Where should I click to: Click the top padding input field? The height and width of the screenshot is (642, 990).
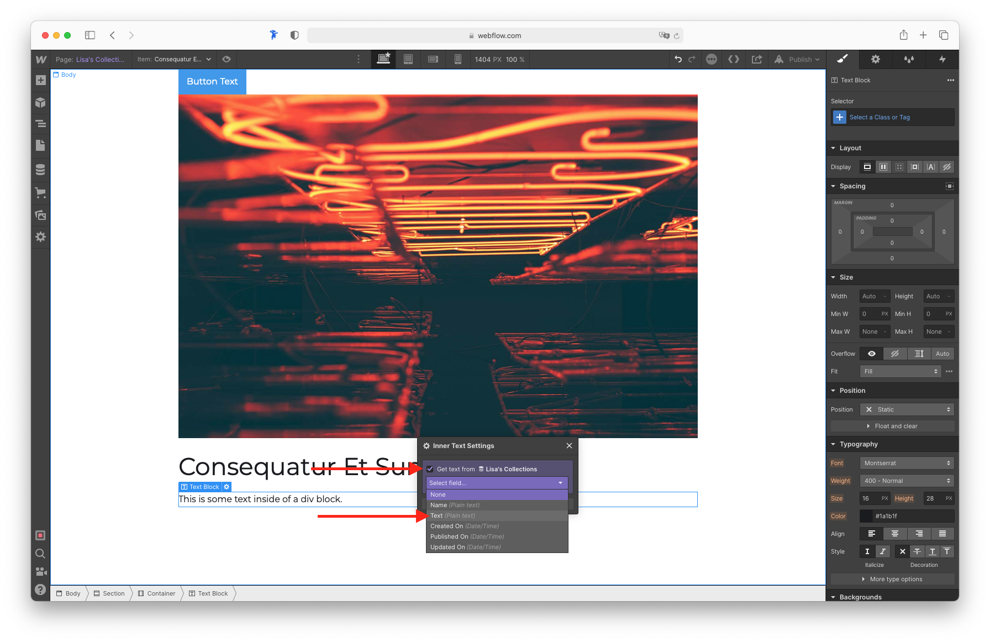pyautogui.click(x=892, y=219)
